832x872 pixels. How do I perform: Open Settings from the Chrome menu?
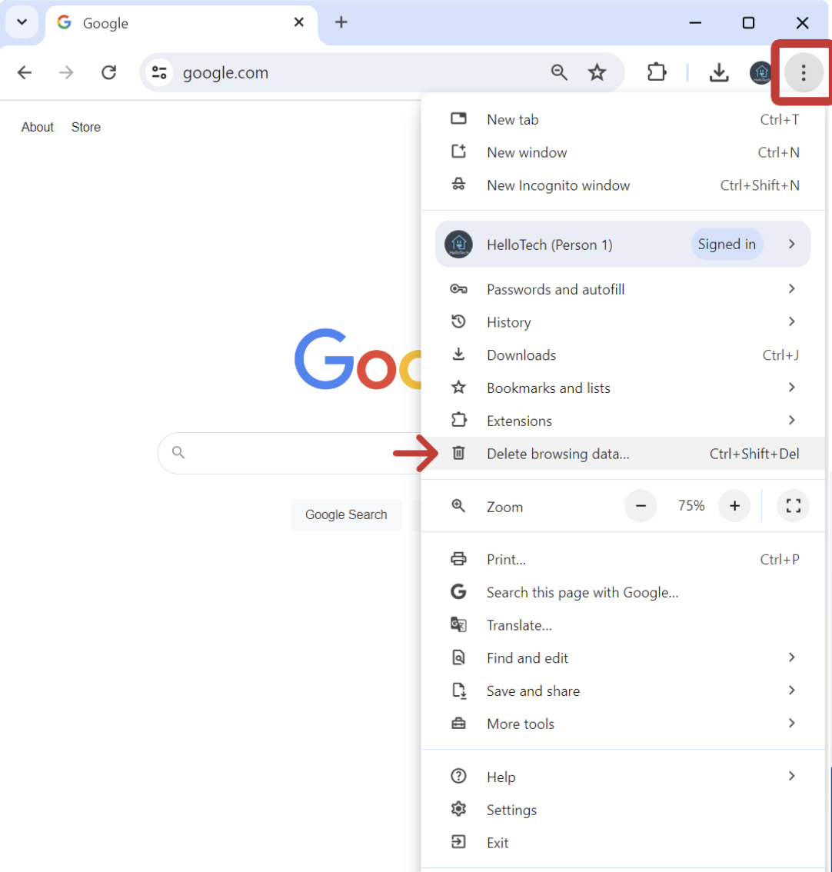coord(511,810)
